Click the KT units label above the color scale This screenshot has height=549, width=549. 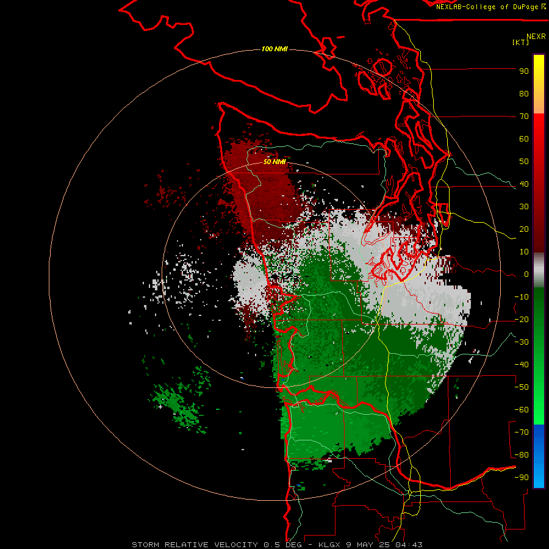click(520, 42)
